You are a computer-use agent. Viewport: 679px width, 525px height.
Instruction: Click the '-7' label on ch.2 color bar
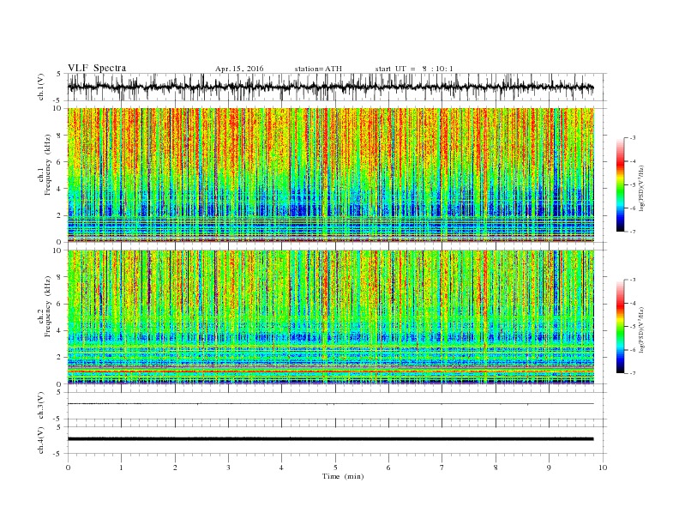[x=633, y=373]
